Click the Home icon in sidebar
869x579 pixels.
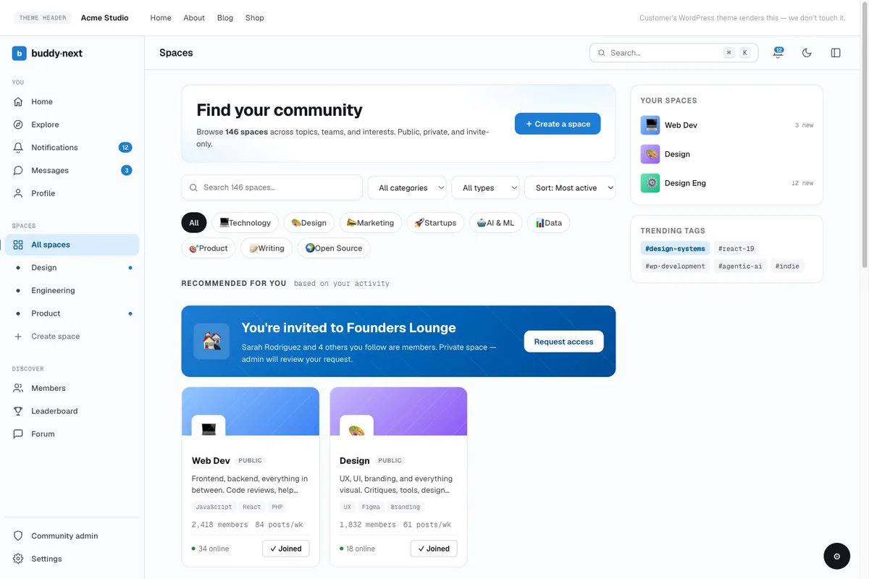[18, 102]
